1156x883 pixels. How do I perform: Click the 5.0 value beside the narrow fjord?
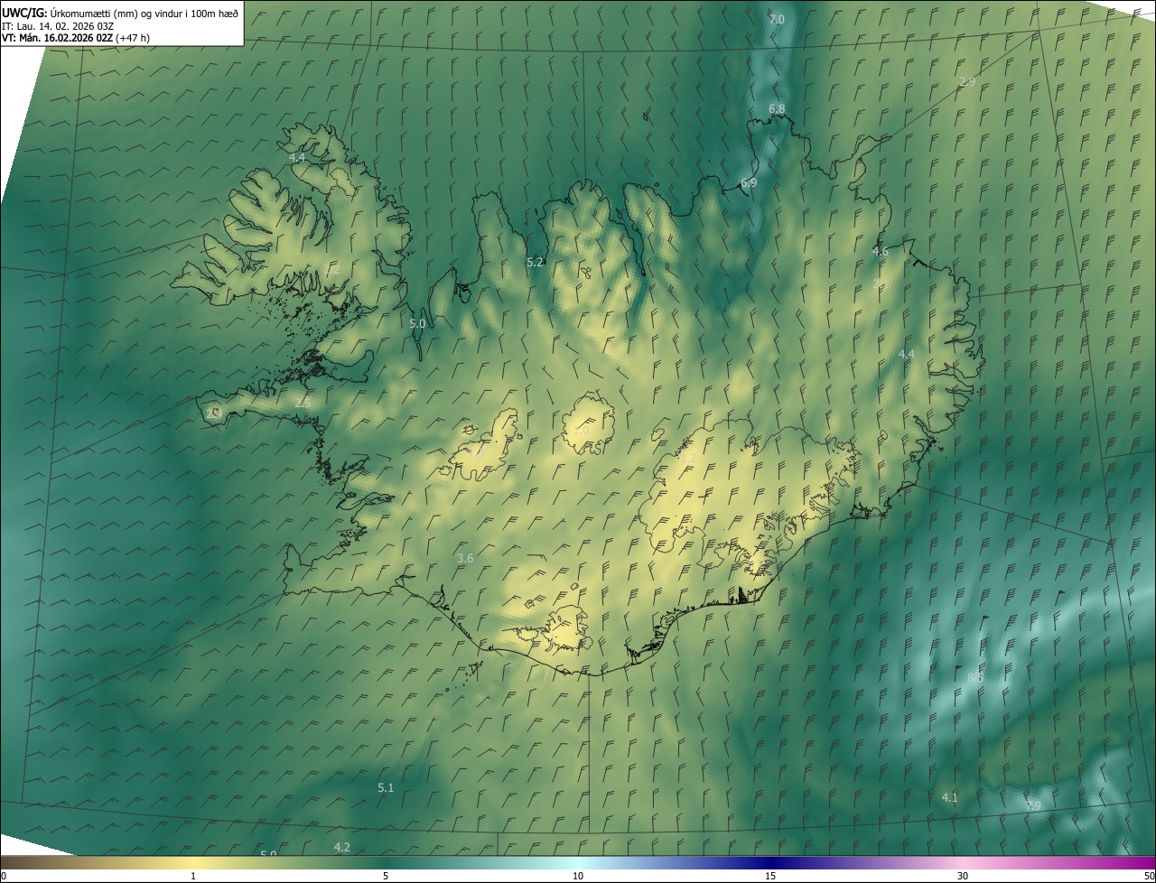click(417, 323)
